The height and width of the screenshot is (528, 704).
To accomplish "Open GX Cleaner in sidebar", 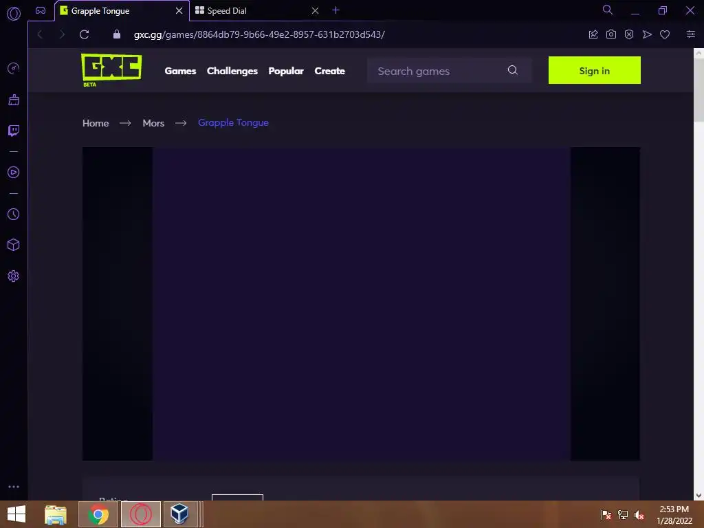I will (x=14, y=100).
